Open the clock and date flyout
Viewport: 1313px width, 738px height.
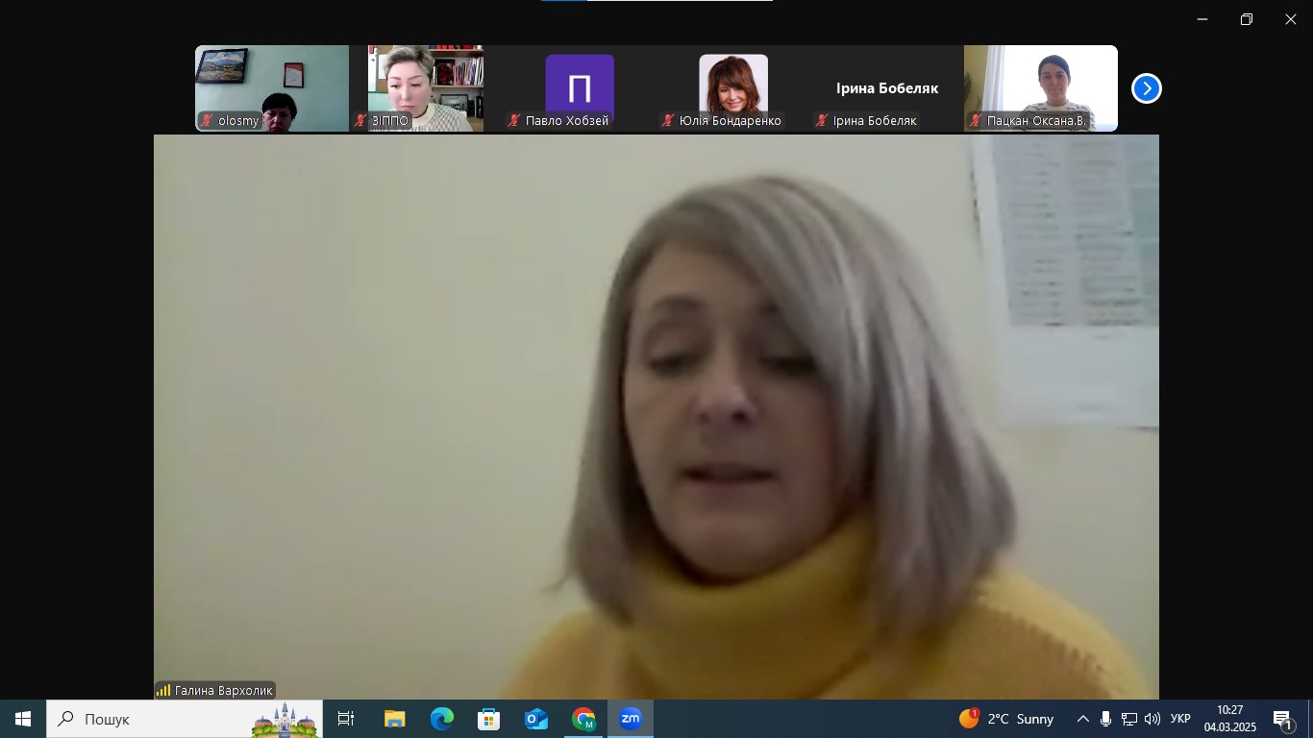pos(1229,719)
